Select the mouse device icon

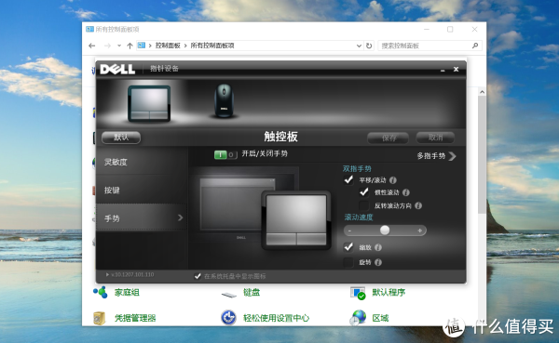click(x=224, y=100)
